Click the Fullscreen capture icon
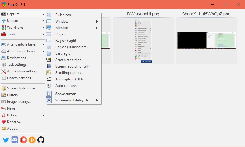The height and width of the screenshot is (147, 245). [x=49, y=15]
